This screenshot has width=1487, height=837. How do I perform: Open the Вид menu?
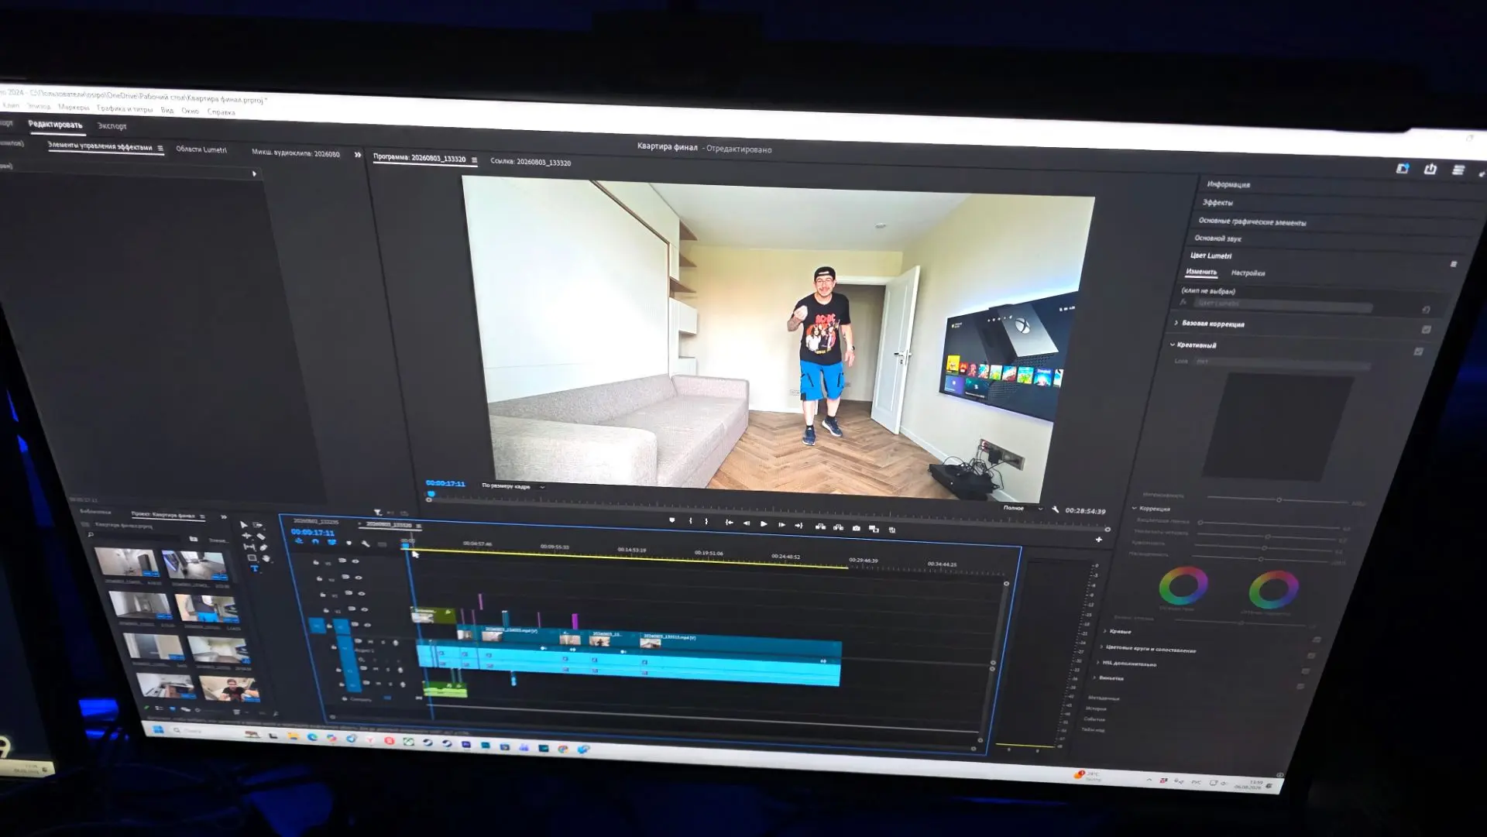[167, 110]
